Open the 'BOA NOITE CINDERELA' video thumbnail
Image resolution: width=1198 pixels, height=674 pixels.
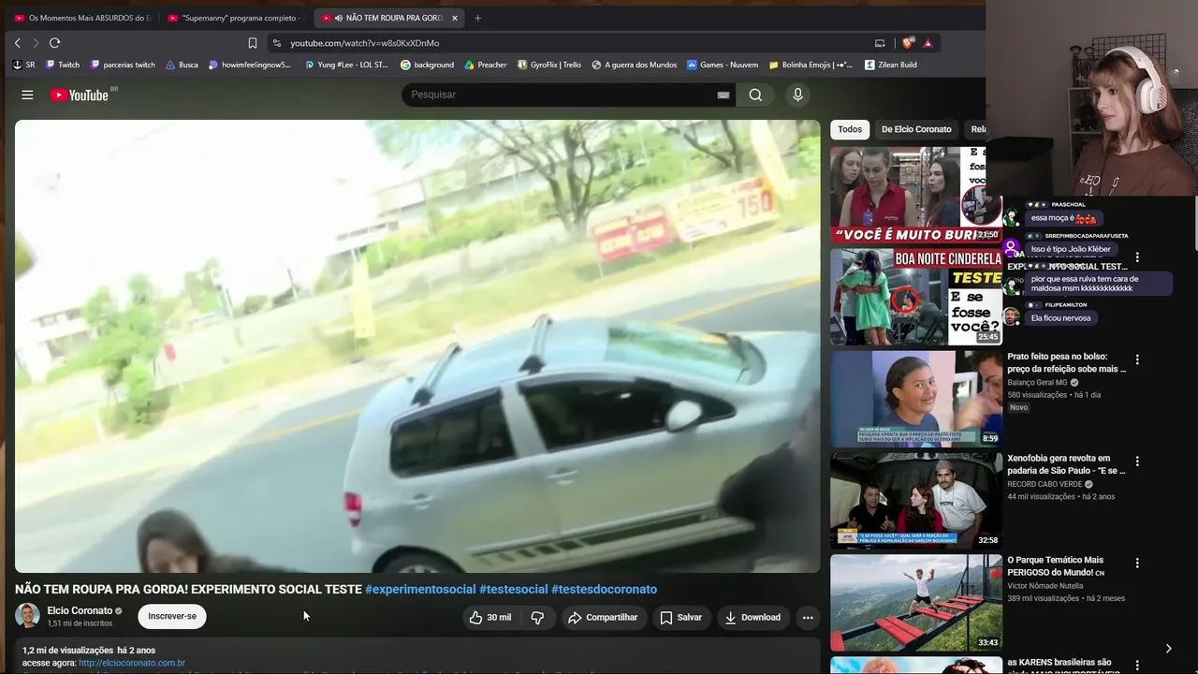tap(916, 297)
